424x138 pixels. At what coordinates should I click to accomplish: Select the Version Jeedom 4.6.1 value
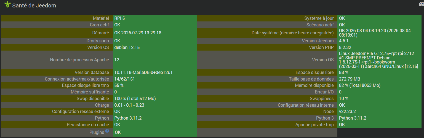point(379,41)
